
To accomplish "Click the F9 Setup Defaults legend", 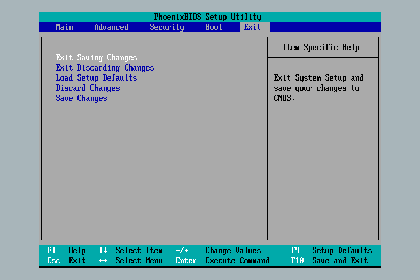I will (x=332, y=251).
